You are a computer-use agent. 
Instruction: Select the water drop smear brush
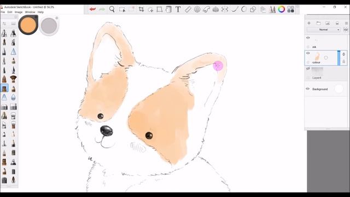pyautogui.click(x=13, y=97)
